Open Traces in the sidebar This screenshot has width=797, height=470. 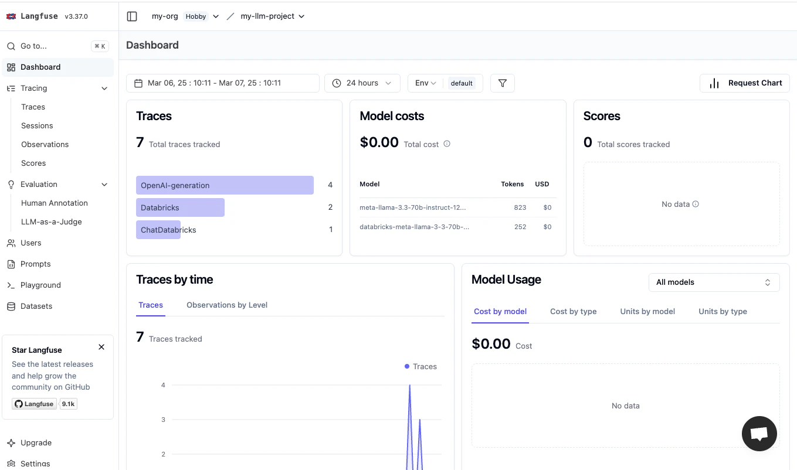coord(33,107)
